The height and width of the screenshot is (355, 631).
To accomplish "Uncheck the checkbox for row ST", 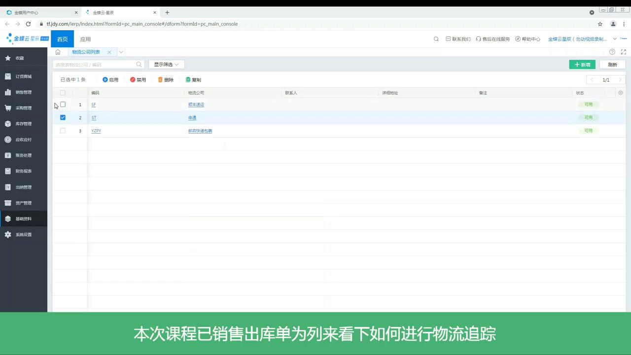I will [x=63, y=117].
